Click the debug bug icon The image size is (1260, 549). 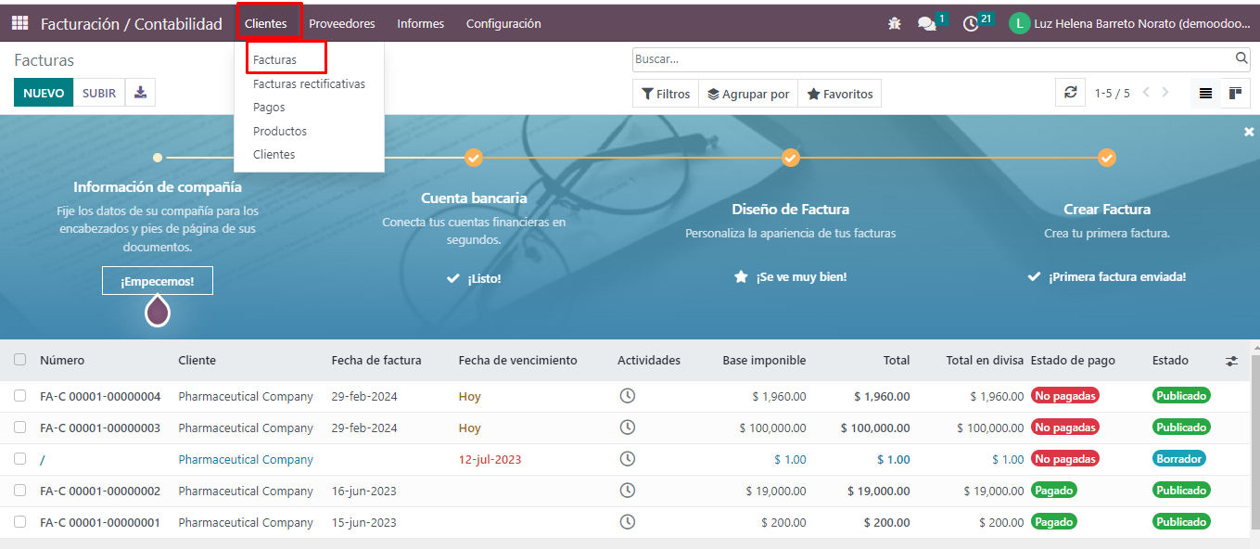(x=894, y=23)
